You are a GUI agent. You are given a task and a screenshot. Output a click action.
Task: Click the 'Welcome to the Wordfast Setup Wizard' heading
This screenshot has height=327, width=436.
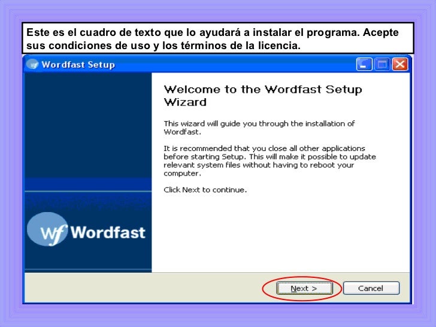pos(263,96)
